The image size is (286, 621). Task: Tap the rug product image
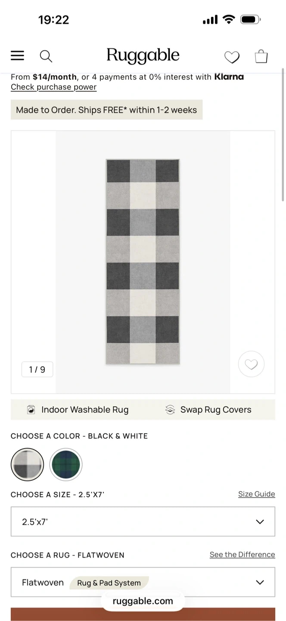click(x=143, y=261)
